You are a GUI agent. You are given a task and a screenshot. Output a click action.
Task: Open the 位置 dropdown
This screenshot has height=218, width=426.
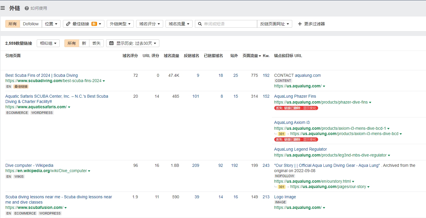pos(51,24)
